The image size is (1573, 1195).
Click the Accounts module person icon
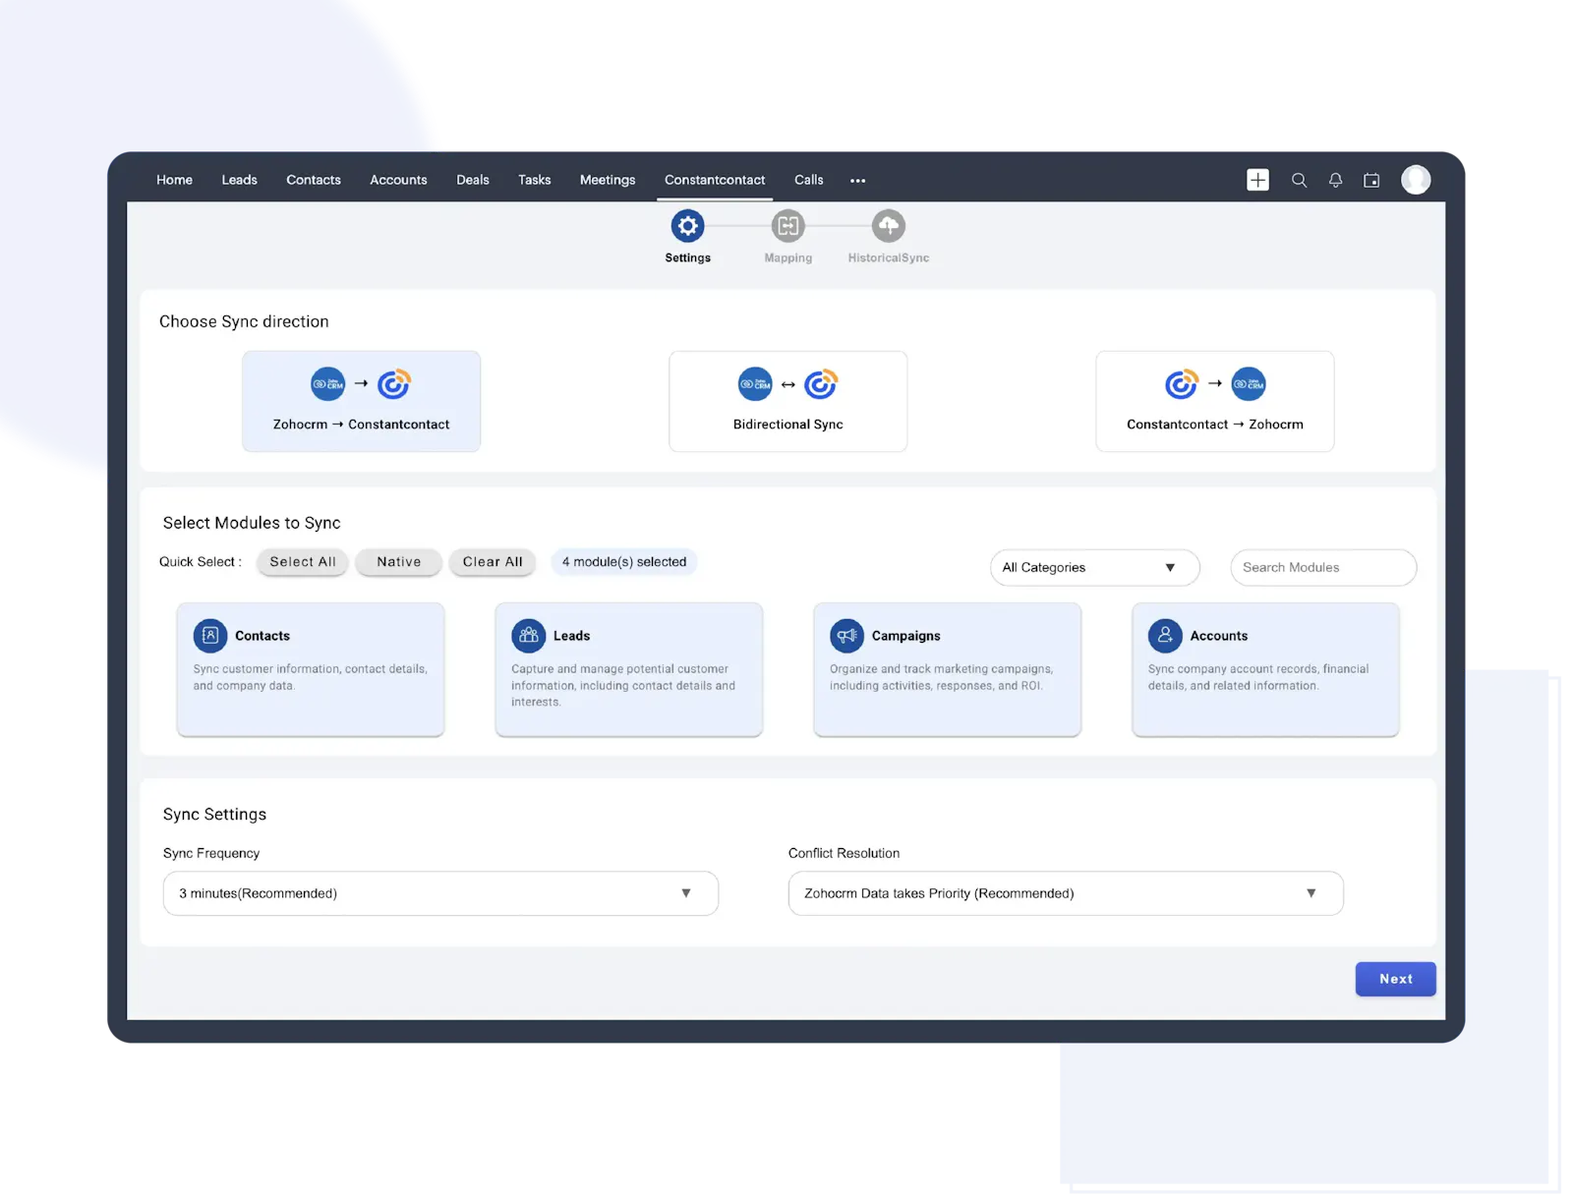pyautogui.click(x=1165, y=636)
